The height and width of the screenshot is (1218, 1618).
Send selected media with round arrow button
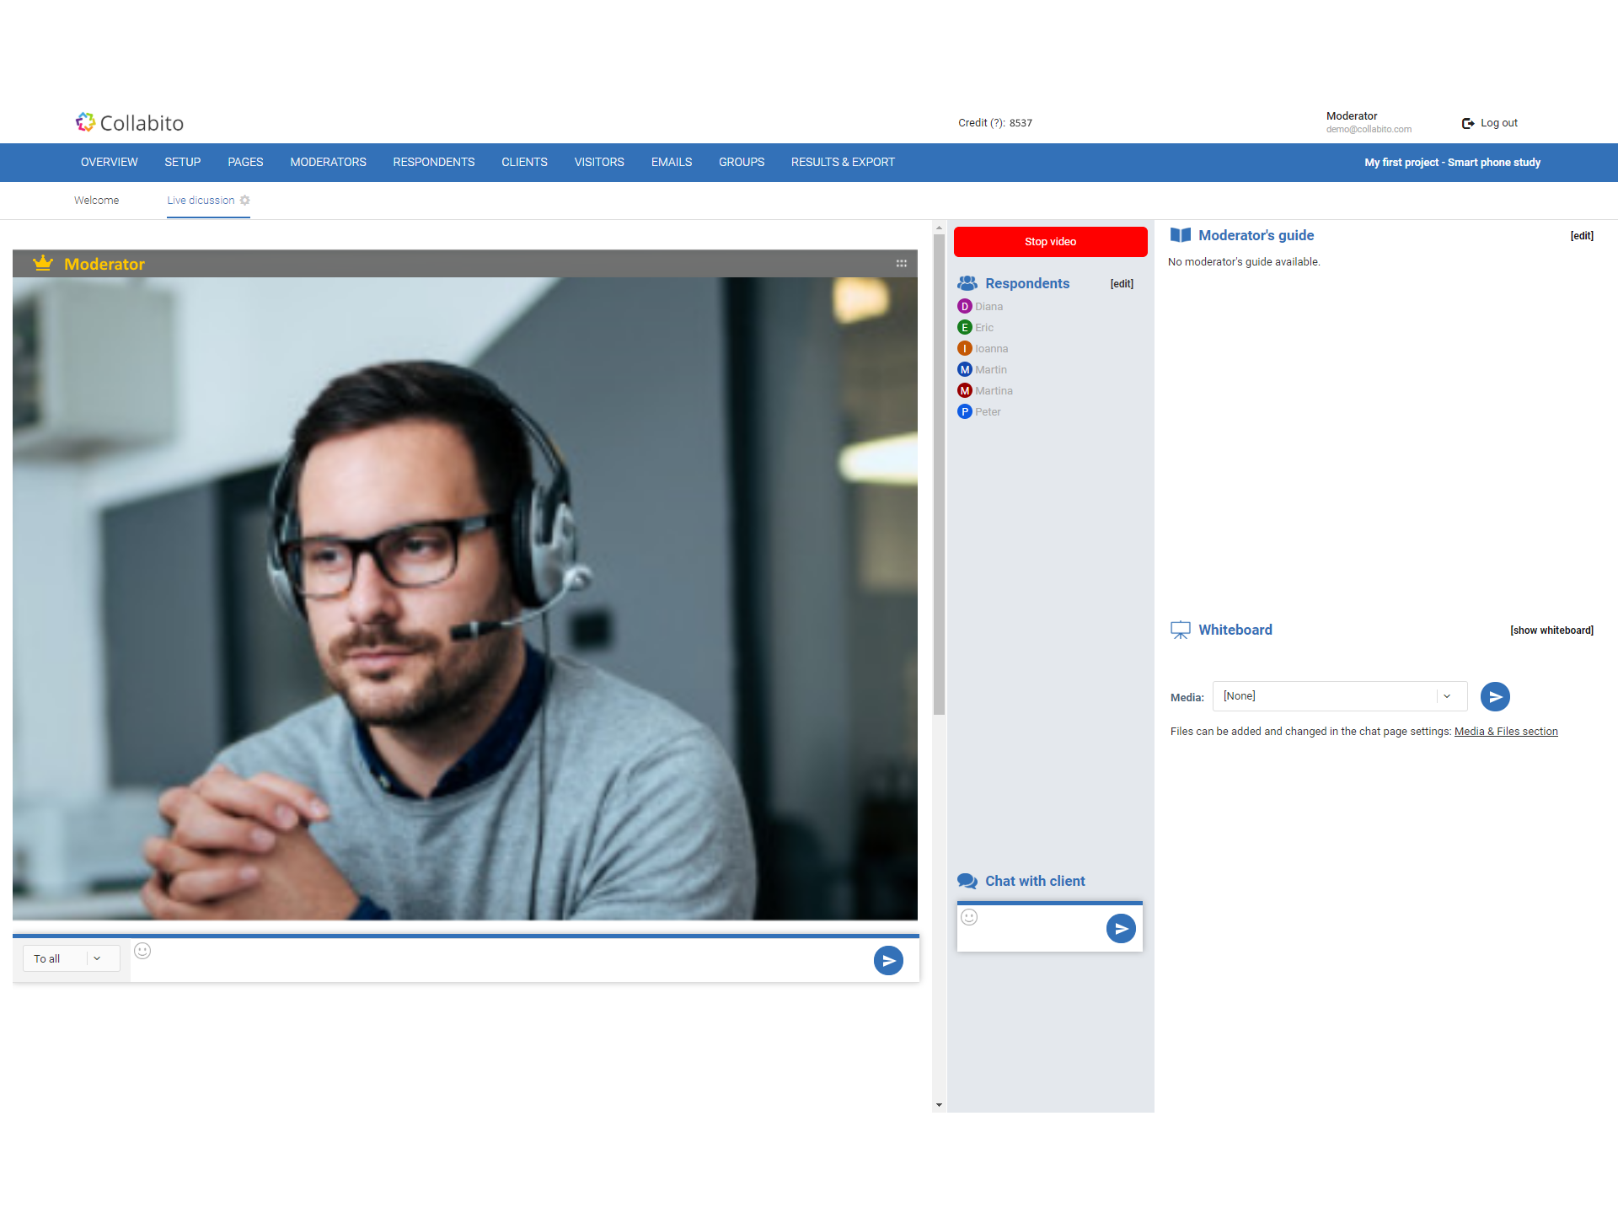(x=1494, y=696)
